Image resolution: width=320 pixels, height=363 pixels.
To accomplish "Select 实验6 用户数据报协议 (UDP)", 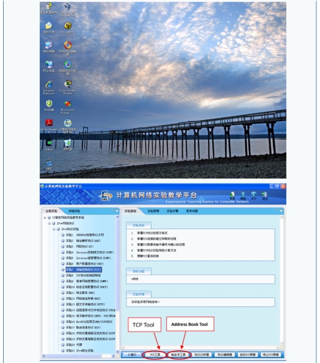I will coord(85,263).
